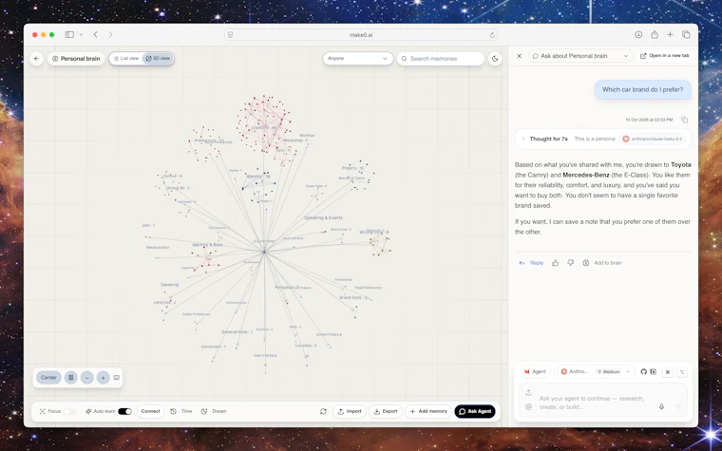Viewport: 722px width, 451px height.
Task: Go forward with Safari forward arrow
Action: point(110,34)
